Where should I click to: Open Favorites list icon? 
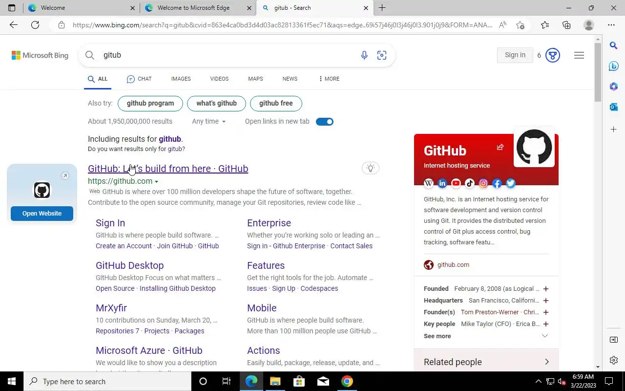pyautogui.click(x=545, y=25)
